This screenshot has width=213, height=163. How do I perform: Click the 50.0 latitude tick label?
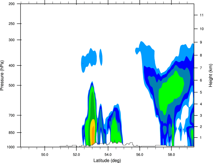coord(45,155)
